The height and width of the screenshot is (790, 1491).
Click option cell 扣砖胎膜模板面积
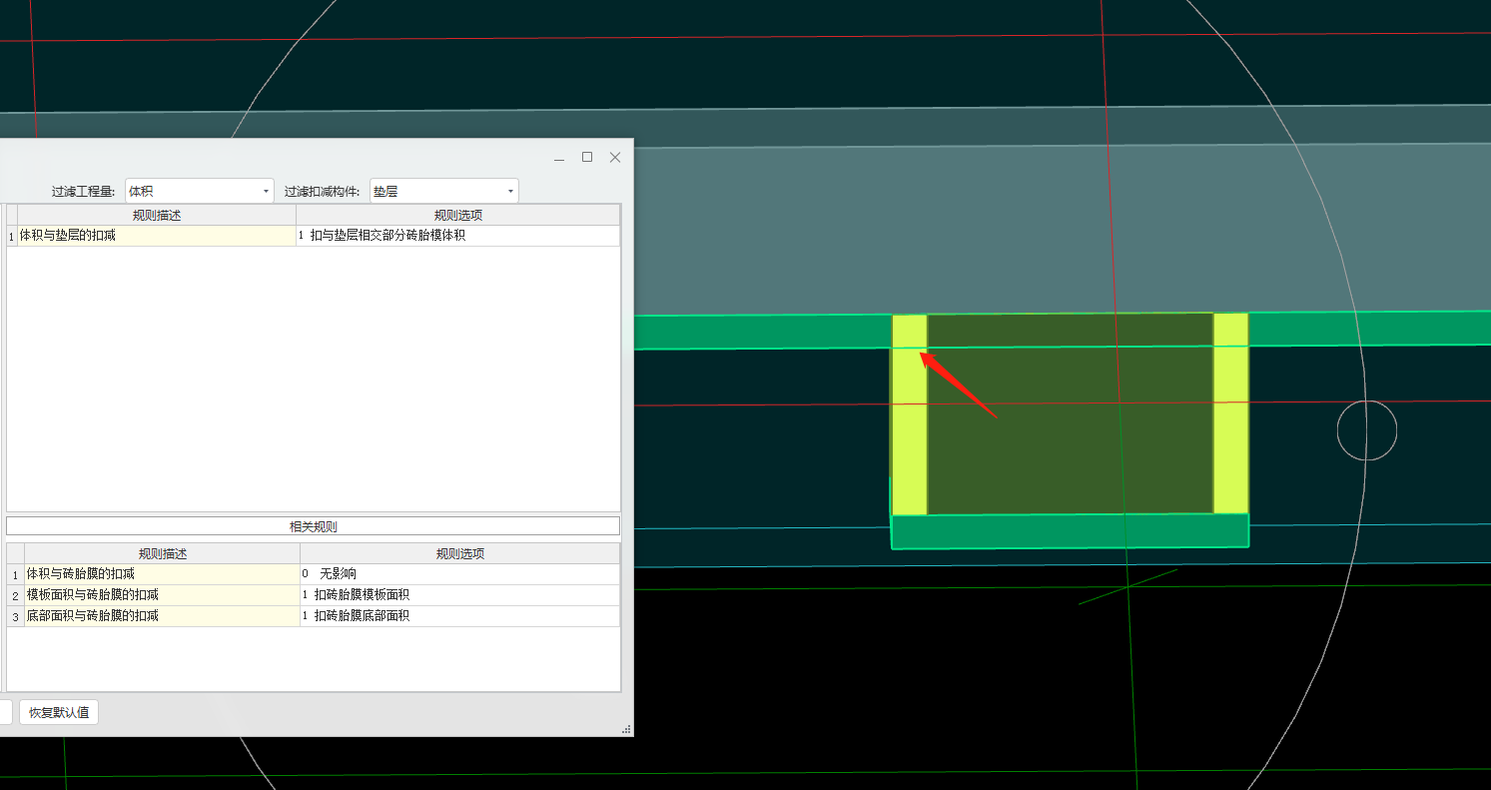[459, 595]
